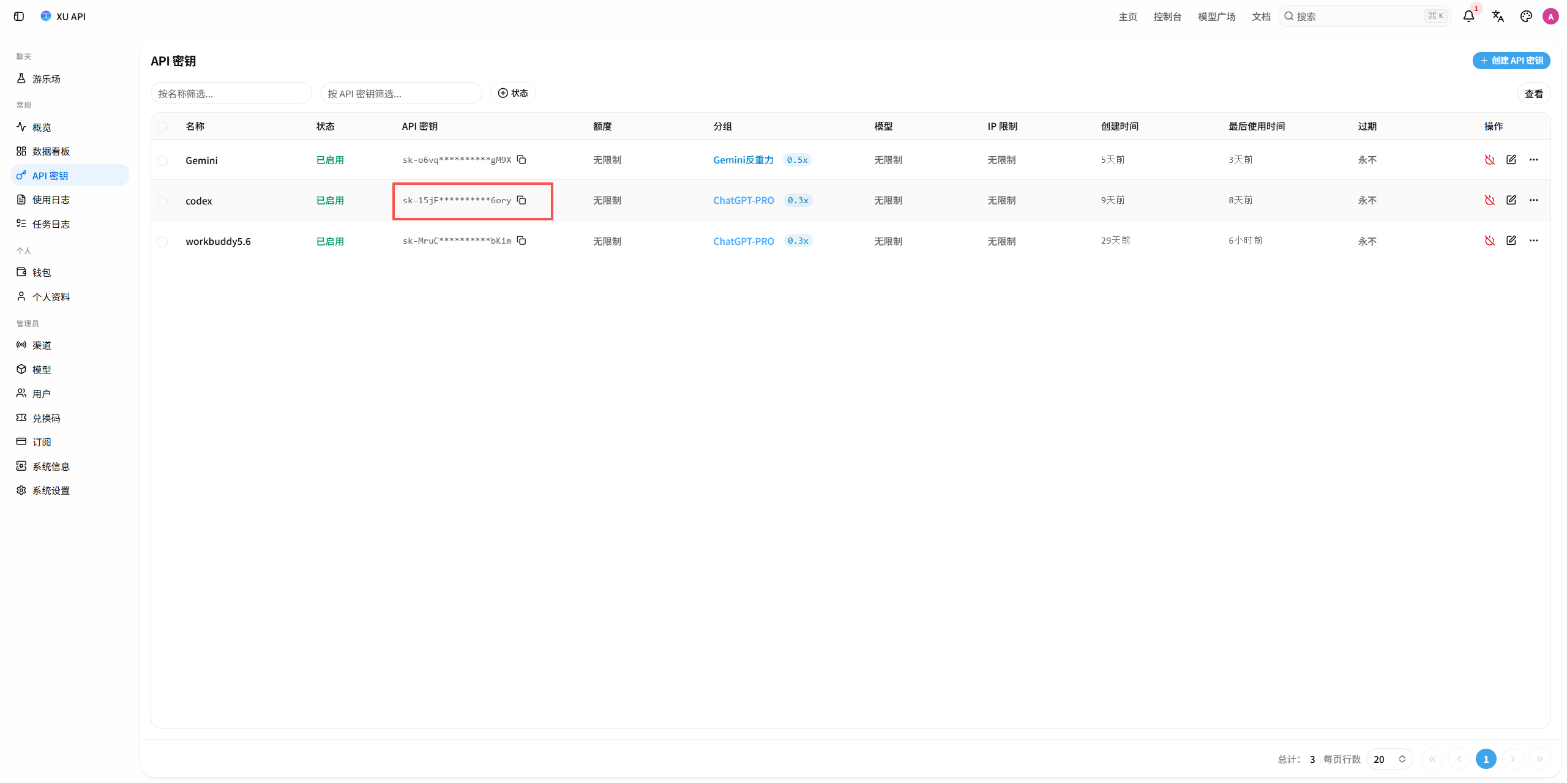Open 钱包 wallet in sidebar
The width and height of the screenshot is (1567, 783).
[x=70, y=272]
